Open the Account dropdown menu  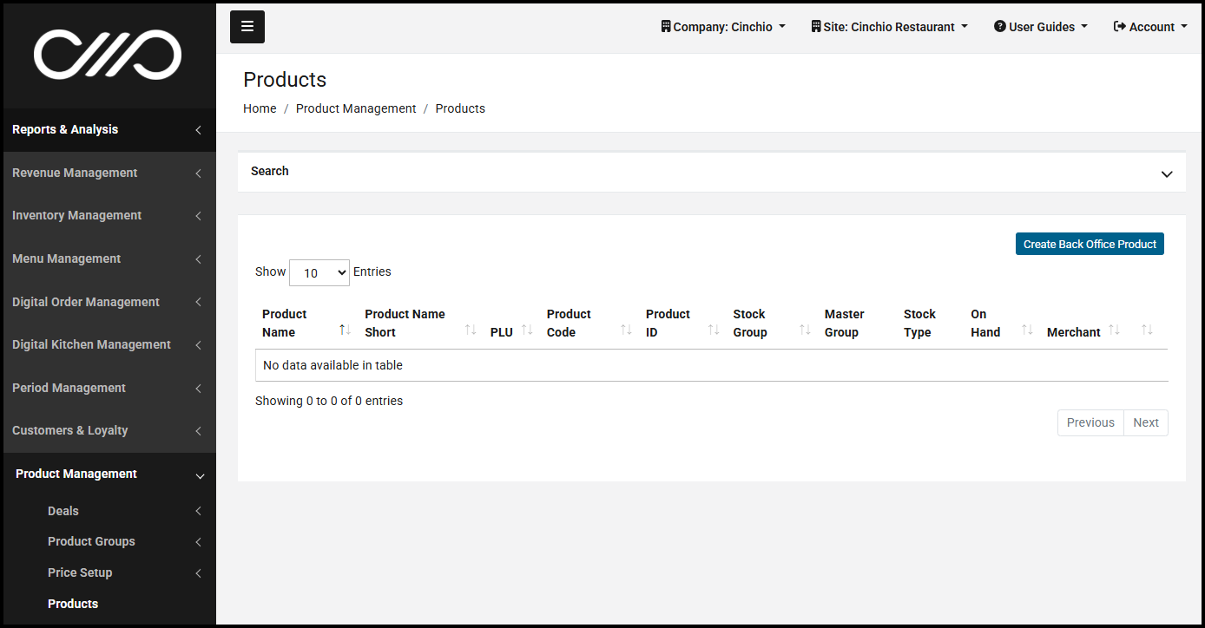[1149, 27]
